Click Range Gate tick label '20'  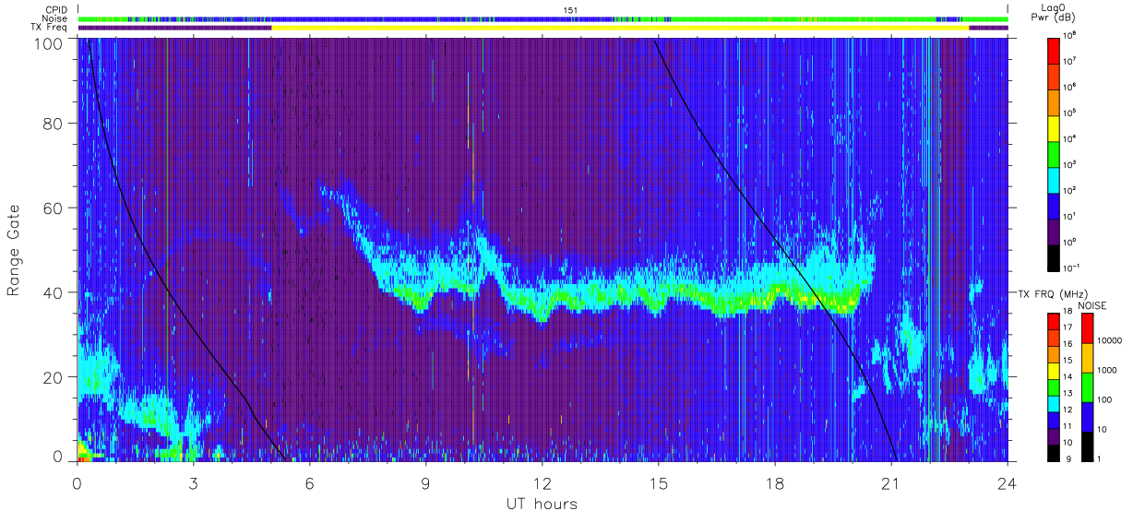54,377
